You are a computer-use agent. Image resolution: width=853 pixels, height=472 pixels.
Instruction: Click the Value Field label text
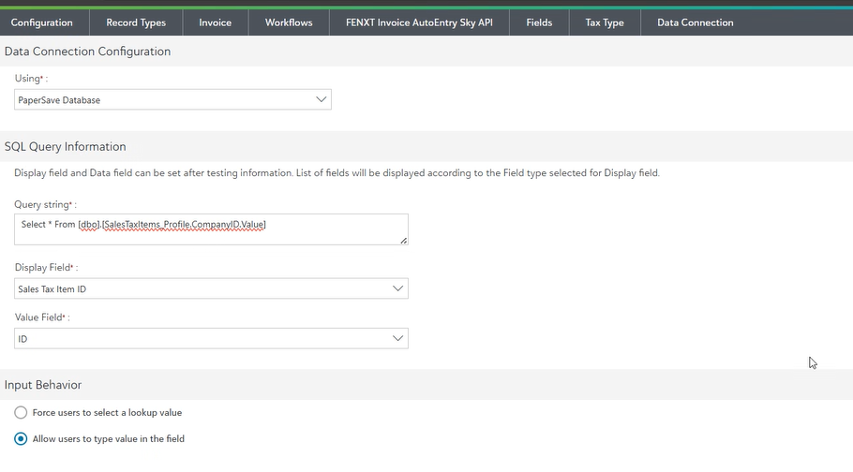pyautogui.click(x=42, y=317)
